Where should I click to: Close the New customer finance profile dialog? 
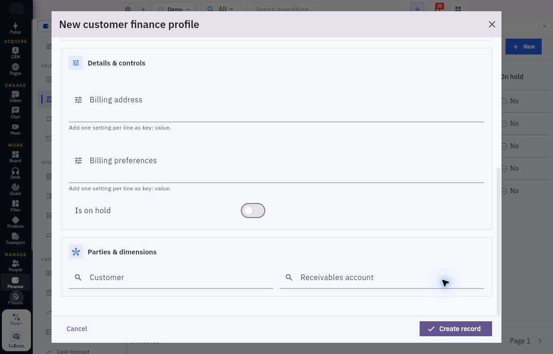(492, 24)
